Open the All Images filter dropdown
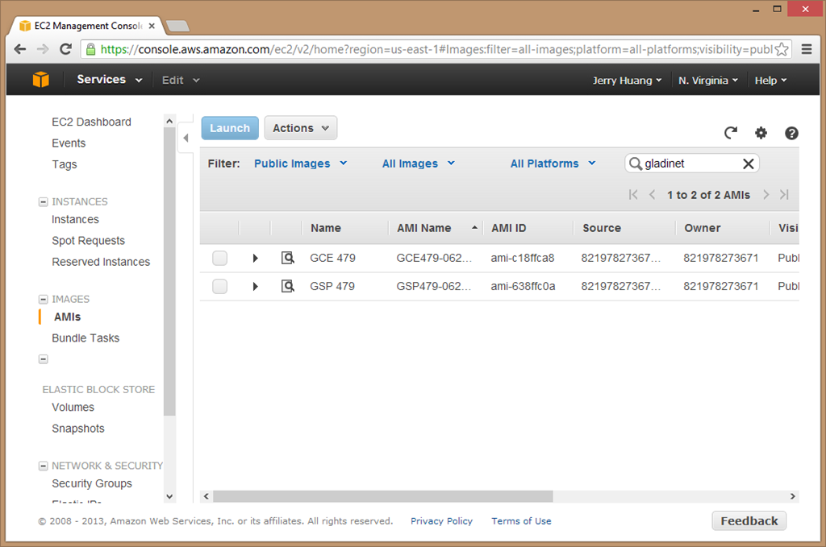The height and width of the screenshot is (547, 826). pyautogui.click(x=419, y=164)
